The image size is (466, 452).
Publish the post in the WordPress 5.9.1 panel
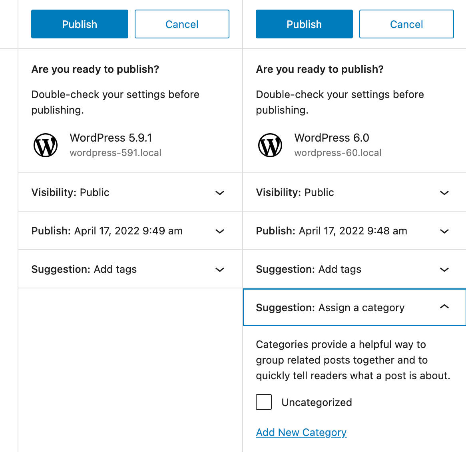79,24
